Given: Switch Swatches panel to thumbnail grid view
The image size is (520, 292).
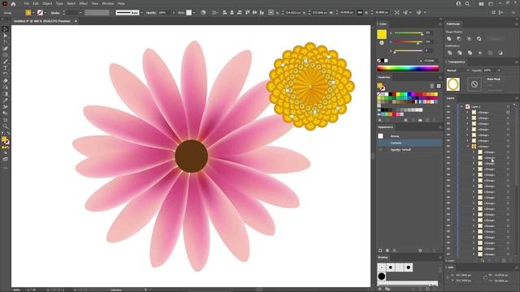Looking at the screenshot, I should (439, 86).
